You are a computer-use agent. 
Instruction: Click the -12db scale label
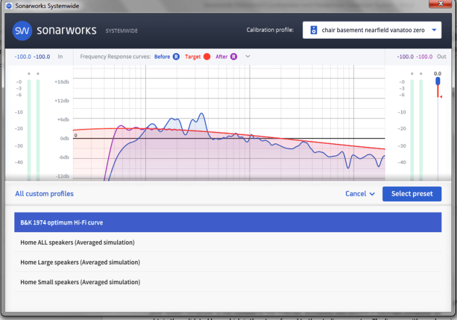click(x=62, y=176)
